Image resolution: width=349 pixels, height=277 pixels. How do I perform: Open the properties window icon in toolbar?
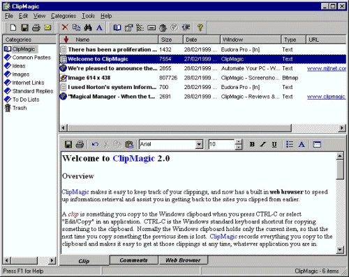coord(128,28)
